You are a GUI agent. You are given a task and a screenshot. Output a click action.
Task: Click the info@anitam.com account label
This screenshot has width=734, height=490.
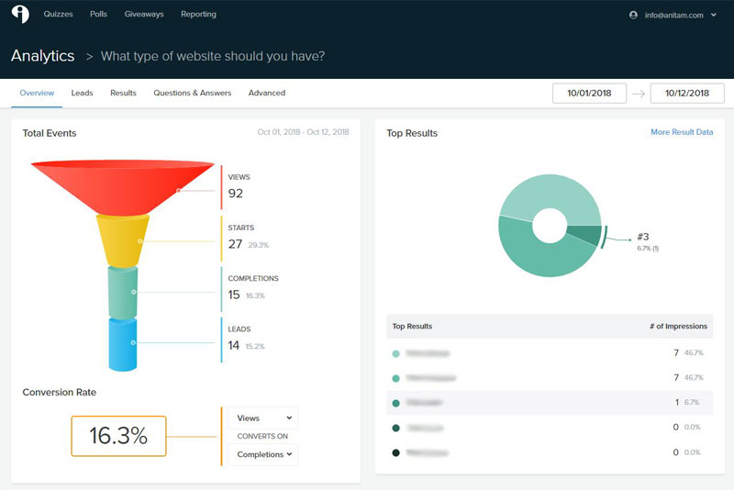673,15
